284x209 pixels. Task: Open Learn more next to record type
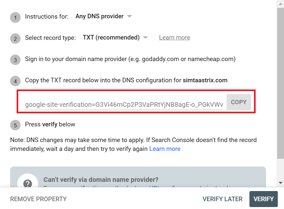(174, 37)
